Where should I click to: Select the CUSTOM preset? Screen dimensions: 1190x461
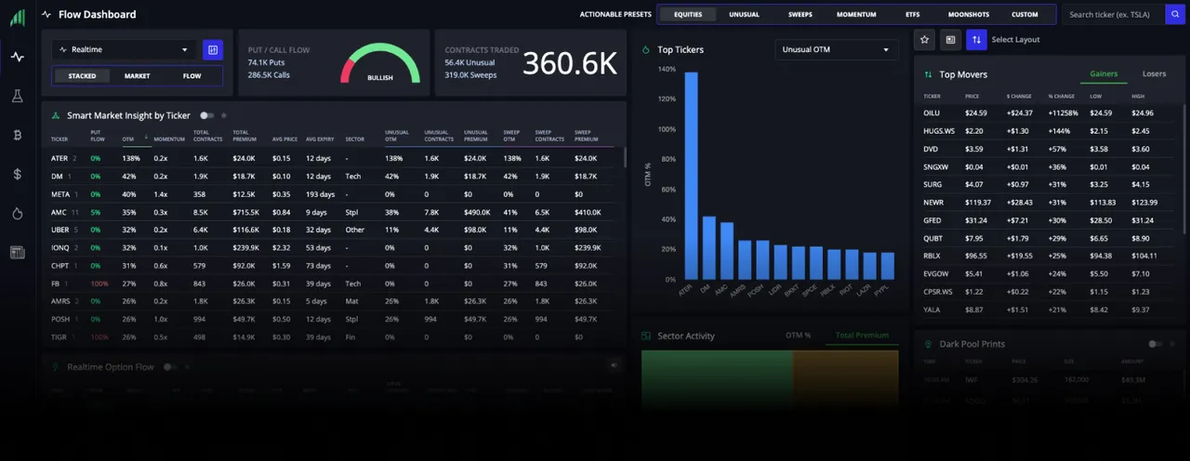(x=1025, y=15)
